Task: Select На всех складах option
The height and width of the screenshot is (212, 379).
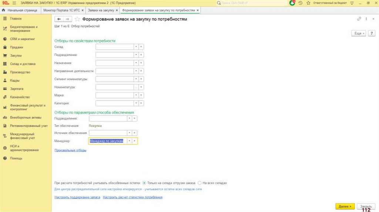Action: click(199, 183)
